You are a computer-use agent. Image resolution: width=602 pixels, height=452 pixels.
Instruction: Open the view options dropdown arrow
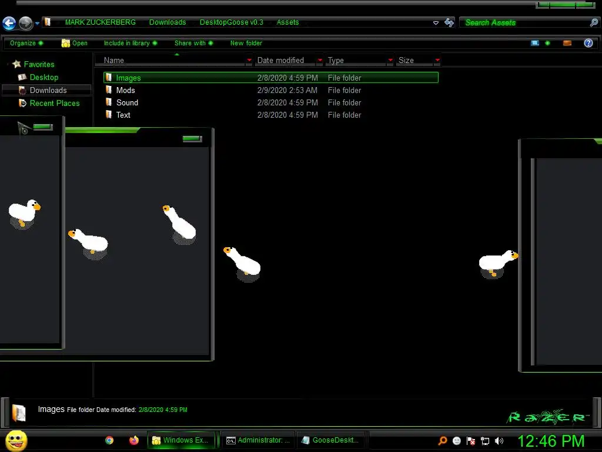(547, 43)
